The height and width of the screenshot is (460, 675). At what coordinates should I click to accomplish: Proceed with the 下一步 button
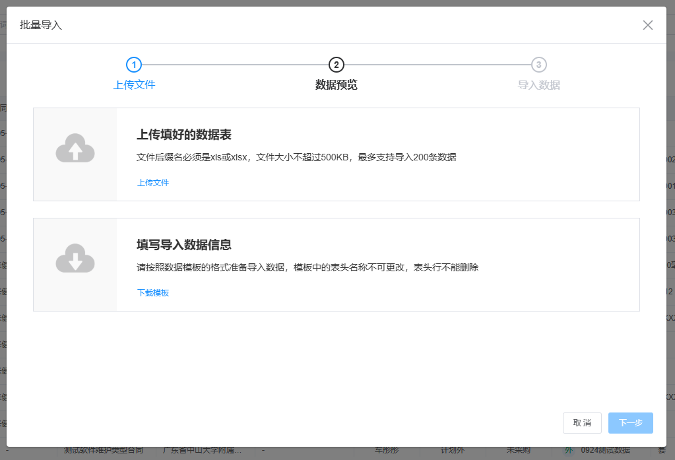[x=630, y=423]
